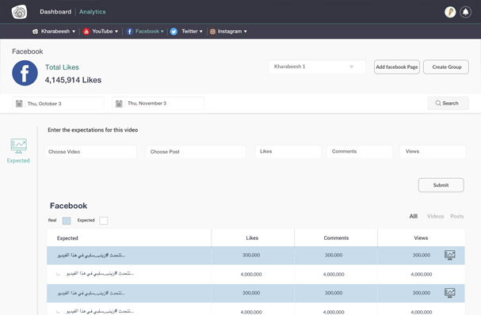This screenshot has width=481, height=315.
Task: Click the Thu, November 3 date field
Action: (x=158, y=104)
